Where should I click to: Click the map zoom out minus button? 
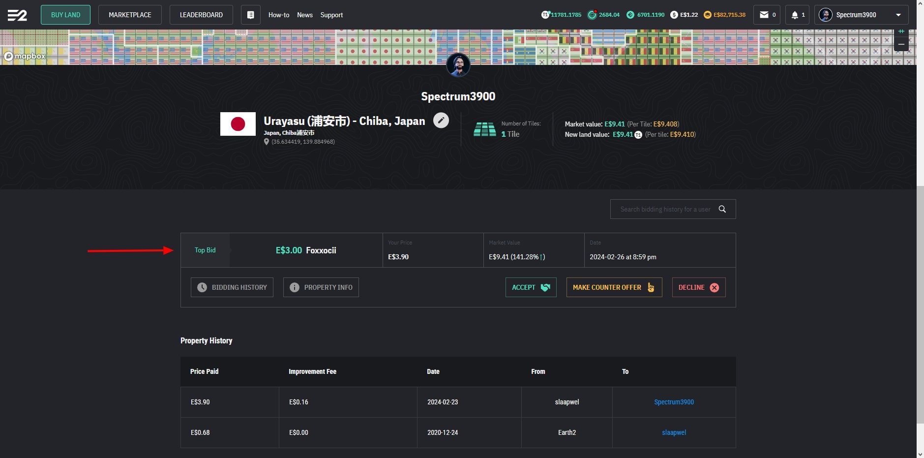[901, 45]
